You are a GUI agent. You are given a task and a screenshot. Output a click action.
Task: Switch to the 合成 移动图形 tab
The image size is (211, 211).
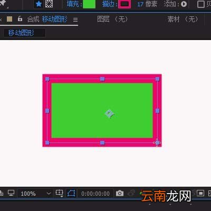(x=47, y=19)
